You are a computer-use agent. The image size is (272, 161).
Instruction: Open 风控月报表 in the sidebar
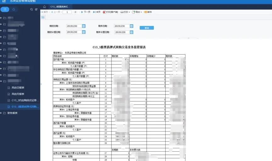18,94
